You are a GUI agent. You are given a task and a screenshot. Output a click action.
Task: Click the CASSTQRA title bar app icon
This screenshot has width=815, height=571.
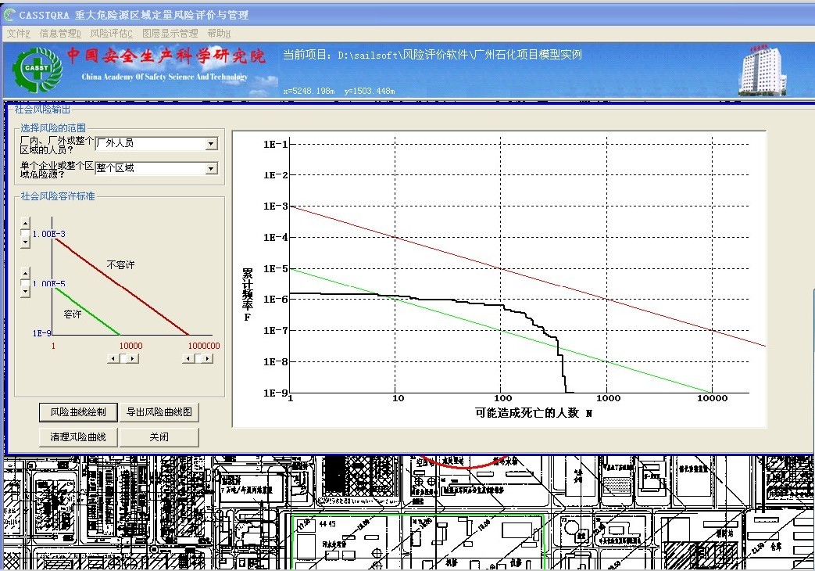[x=9, y=15]
